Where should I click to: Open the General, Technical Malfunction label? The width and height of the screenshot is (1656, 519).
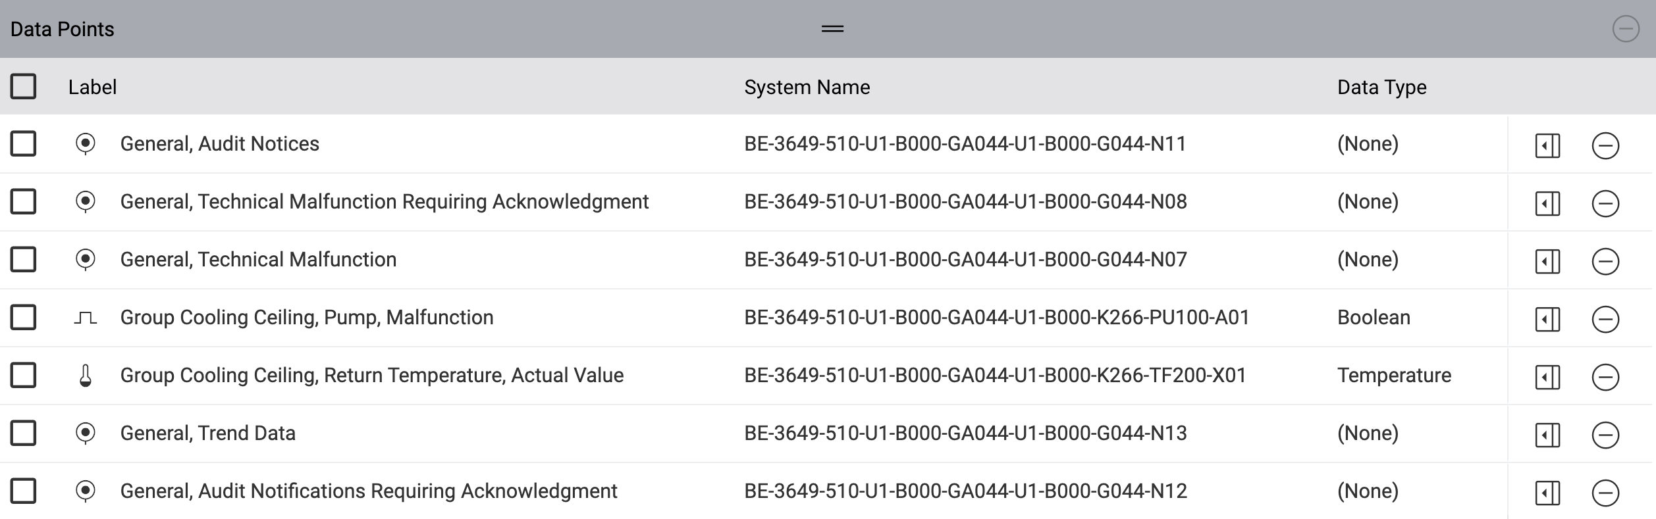click(x=258, y=259)
